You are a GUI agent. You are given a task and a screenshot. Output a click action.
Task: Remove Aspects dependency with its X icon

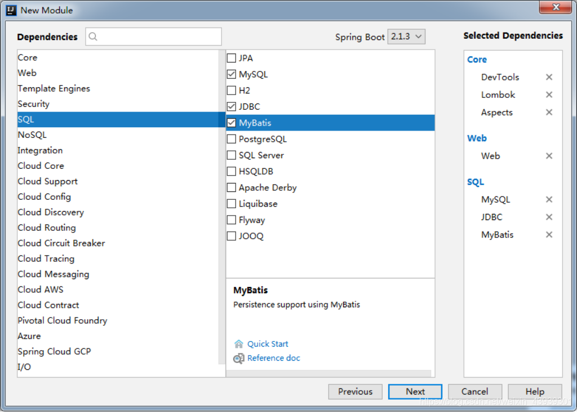[x=549, y=112]
